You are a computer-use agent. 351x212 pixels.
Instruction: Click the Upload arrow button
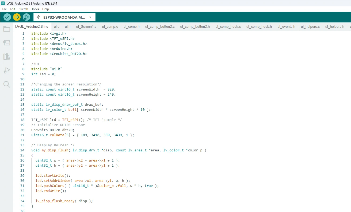coord(17,17)
